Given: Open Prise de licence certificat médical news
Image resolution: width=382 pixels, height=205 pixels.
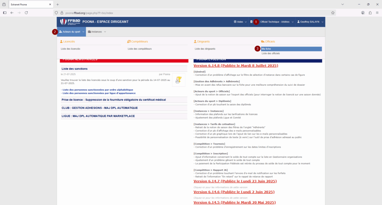Looking at the screenshot, I should (x=113, y=100).
